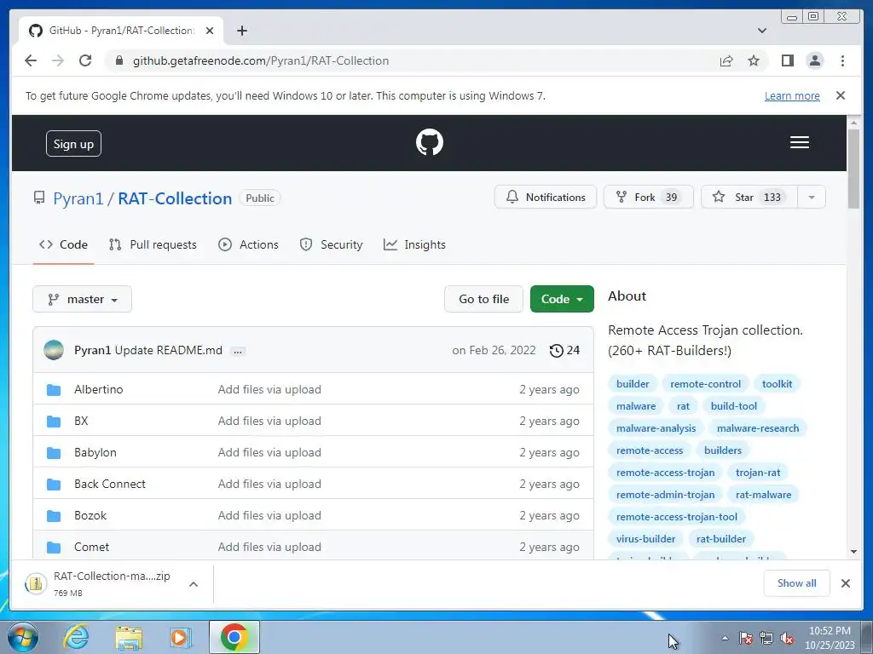Open the Actions tab

(x=248, y=244)
